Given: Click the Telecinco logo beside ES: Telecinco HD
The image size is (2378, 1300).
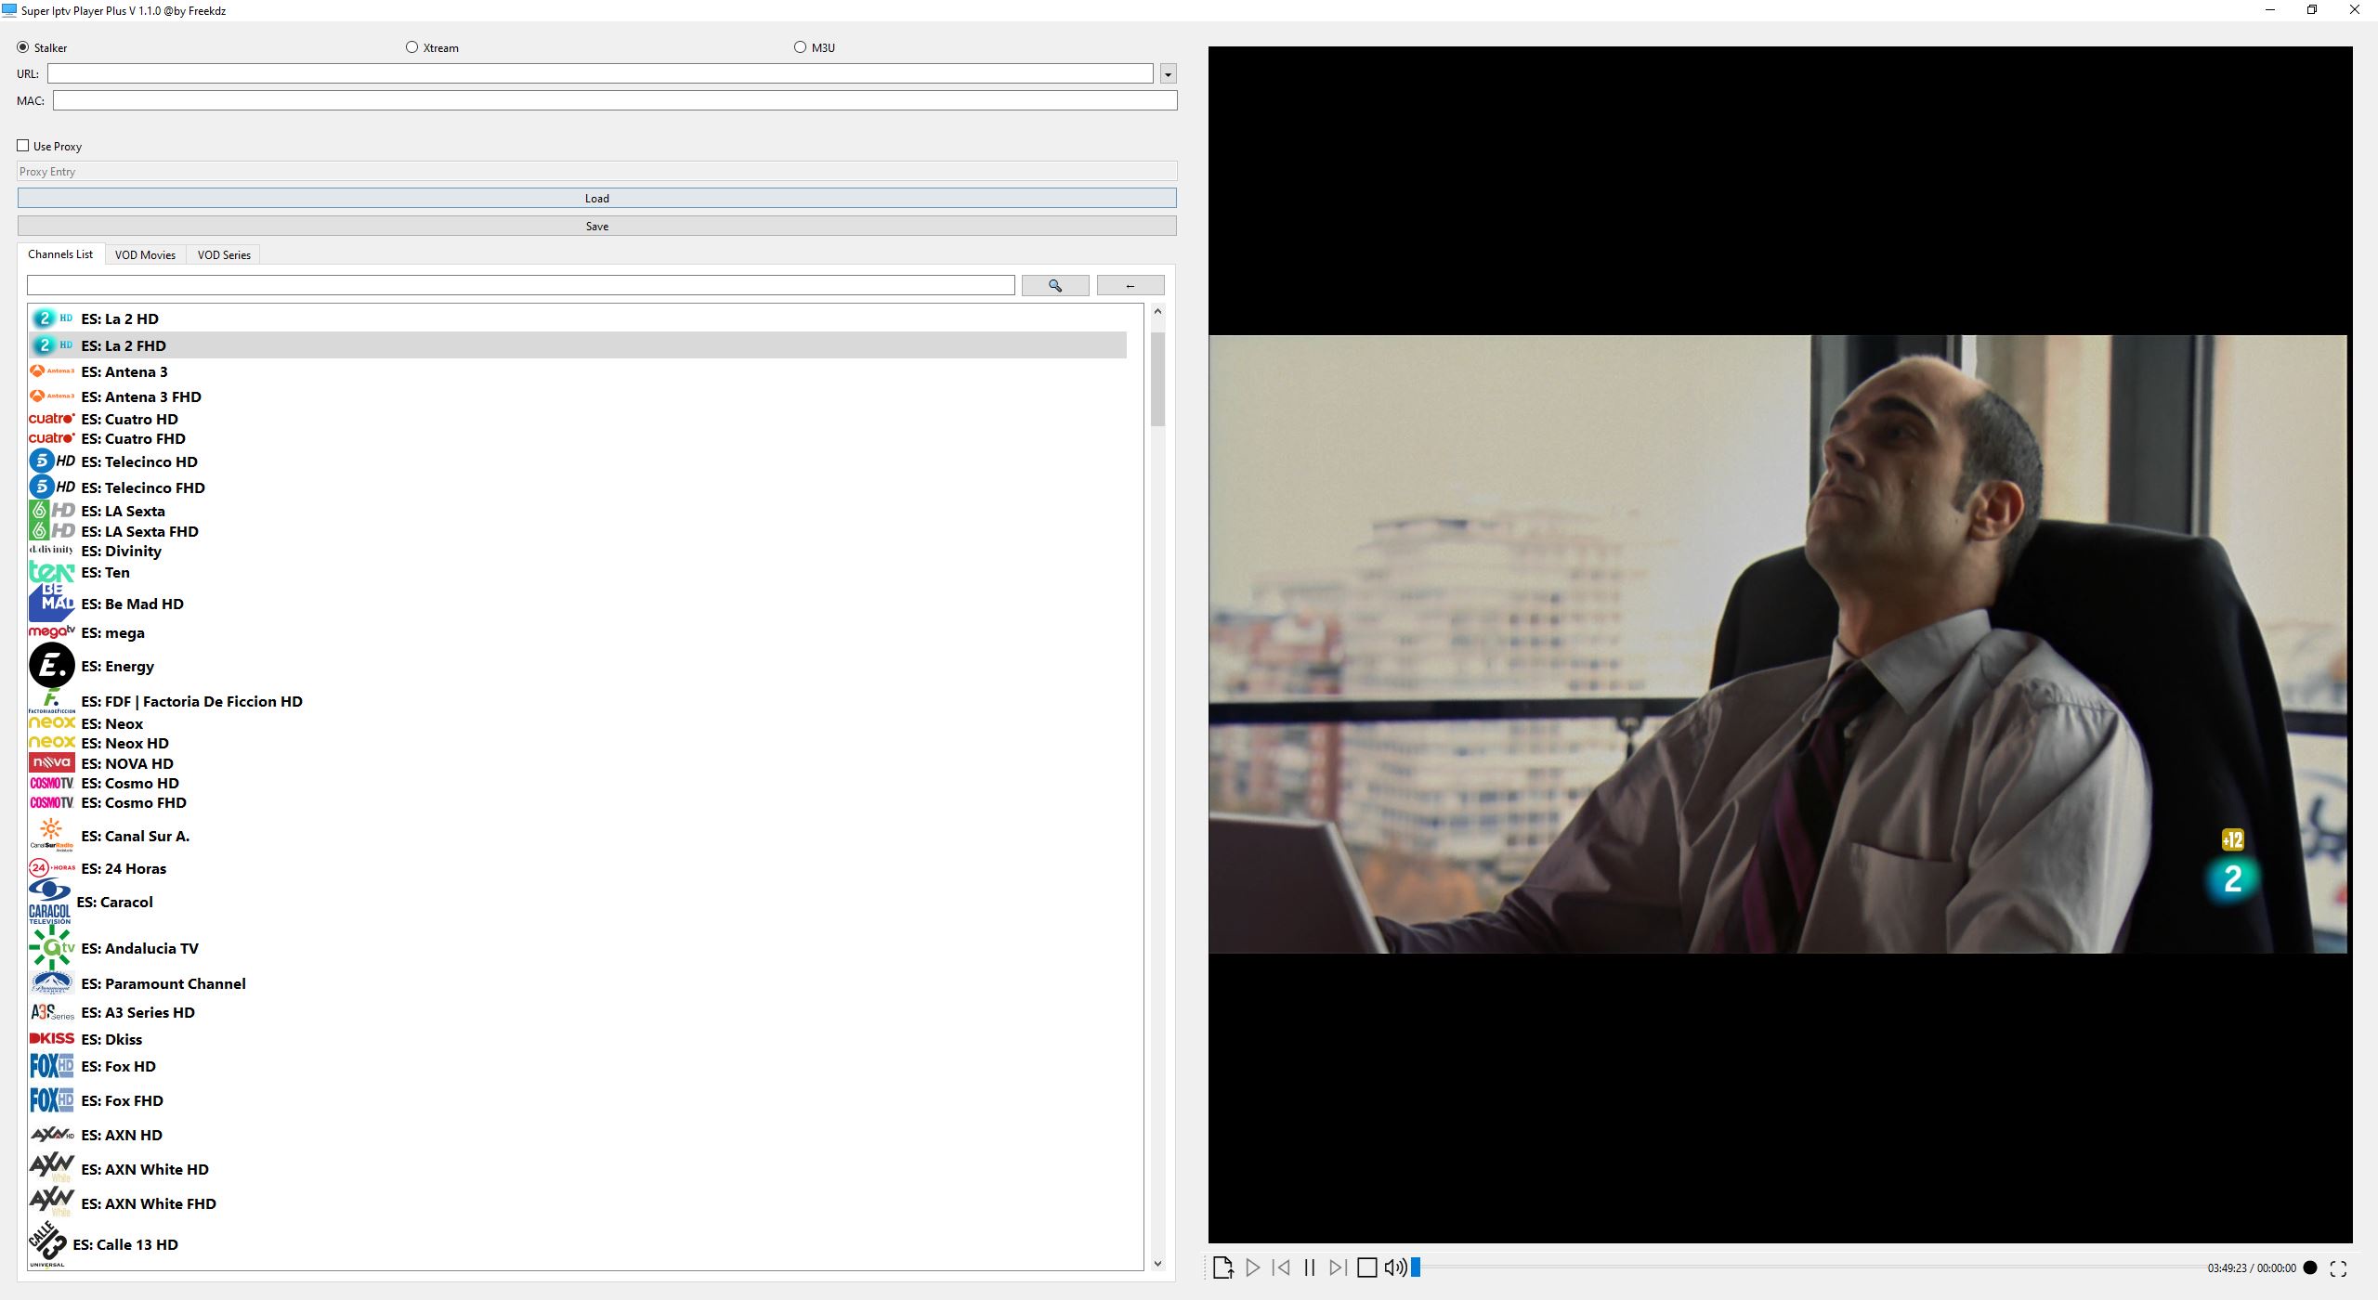Looking at the screenshot, I should pyautogui.click(x=52, y=461).
